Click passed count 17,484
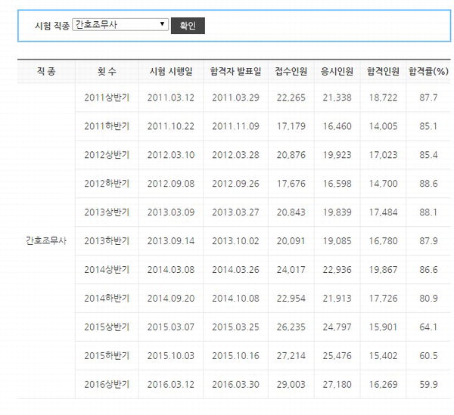This screenshot has width=454, height=415. (383, 212)
